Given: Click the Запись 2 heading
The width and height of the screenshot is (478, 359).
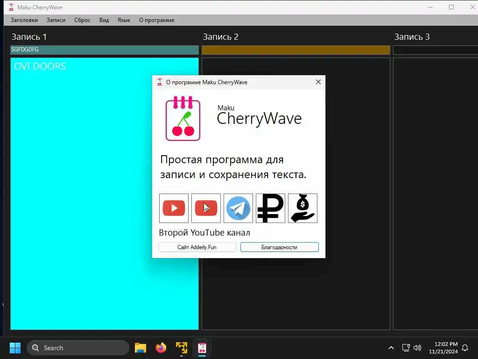Looking at the screenshot, I should (220, 37).
